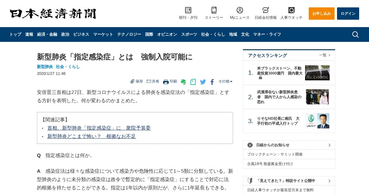Open the 朝刊・夕刊 newspaper icon
Image resolution: width=369 pixels, height=194 pixels.
point(188,10)
